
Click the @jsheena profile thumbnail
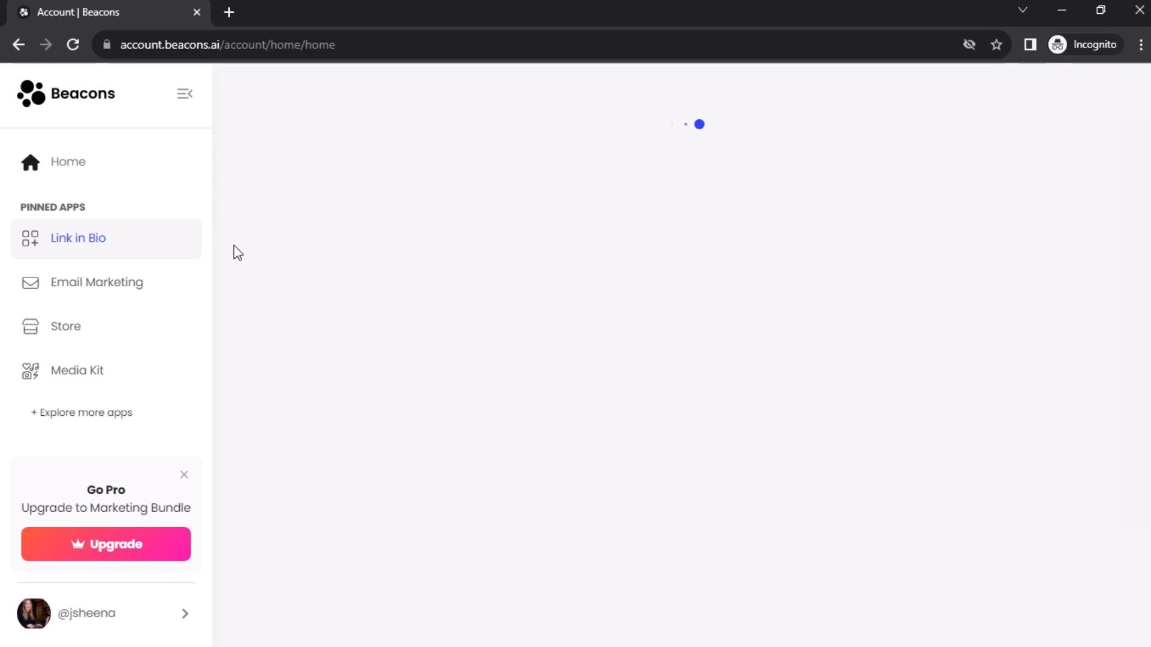(33, 613)
